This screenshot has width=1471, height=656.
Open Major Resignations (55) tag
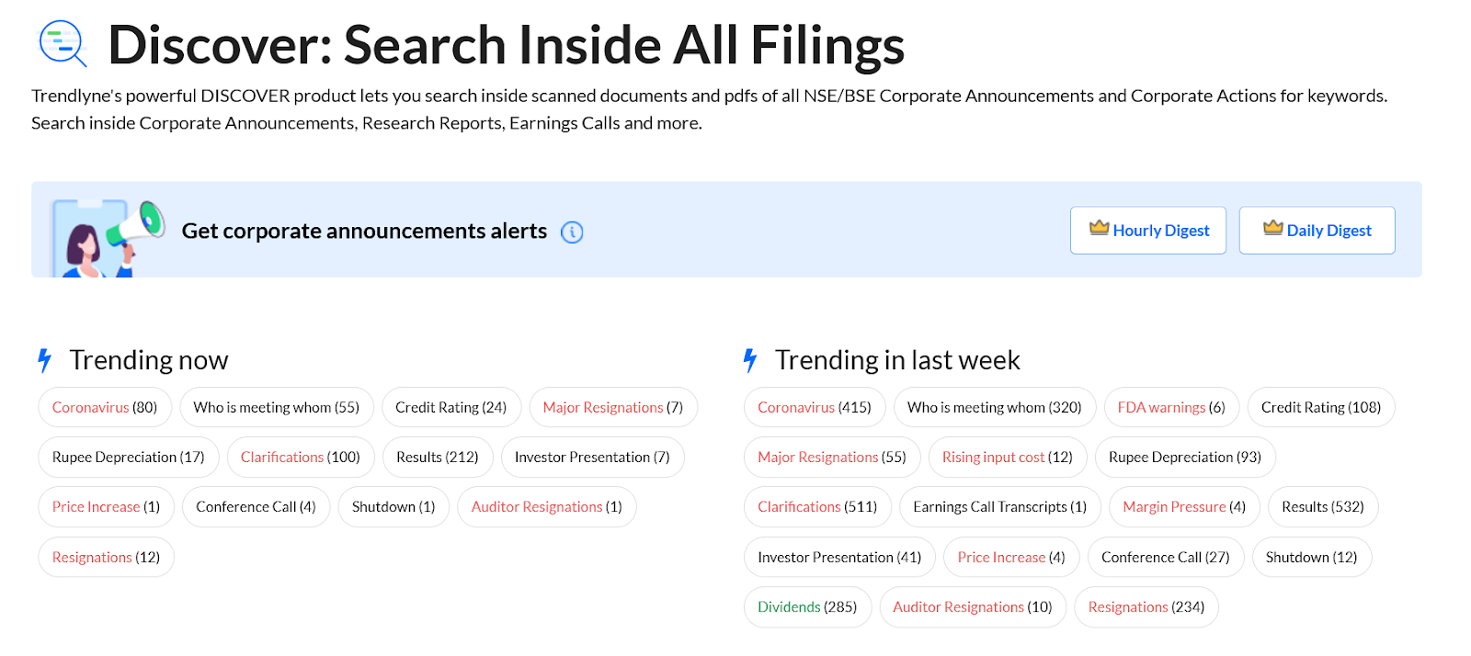tap(832, 457)
